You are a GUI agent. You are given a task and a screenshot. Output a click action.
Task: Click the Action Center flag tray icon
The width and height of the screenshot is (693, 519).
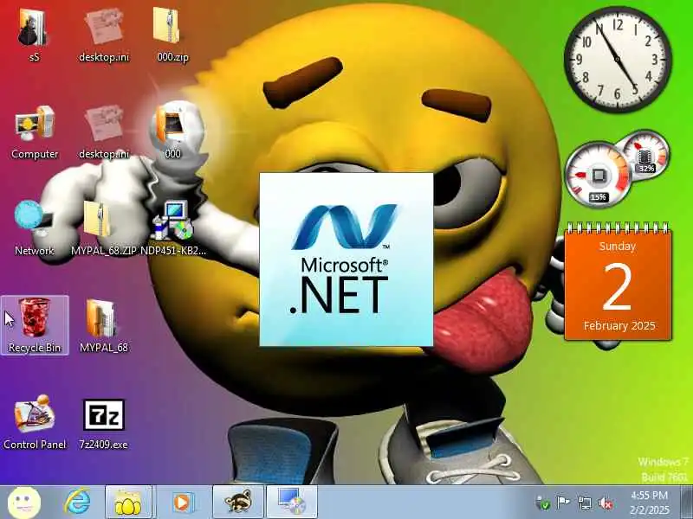(562, 503)
